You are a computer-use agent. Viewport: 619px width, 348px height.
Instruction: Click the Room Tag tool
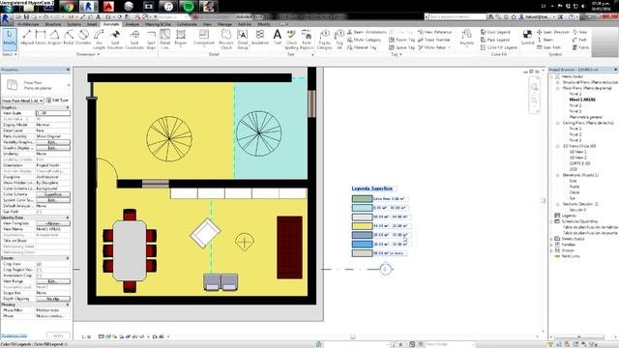tap(402, 40)
